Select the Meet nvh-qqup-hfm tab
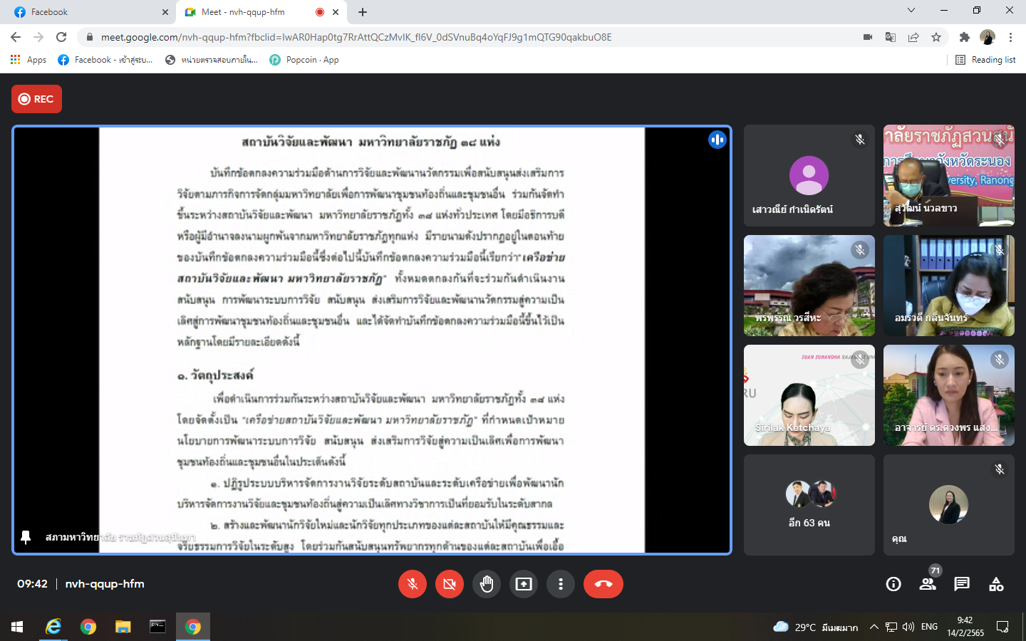Screen dimensions: 1026x641 [249, 12]
